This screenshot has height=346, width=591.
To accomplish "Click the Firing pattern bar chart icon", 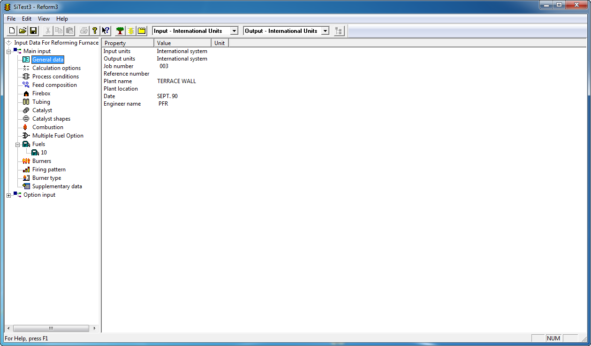I will (26, 169).
